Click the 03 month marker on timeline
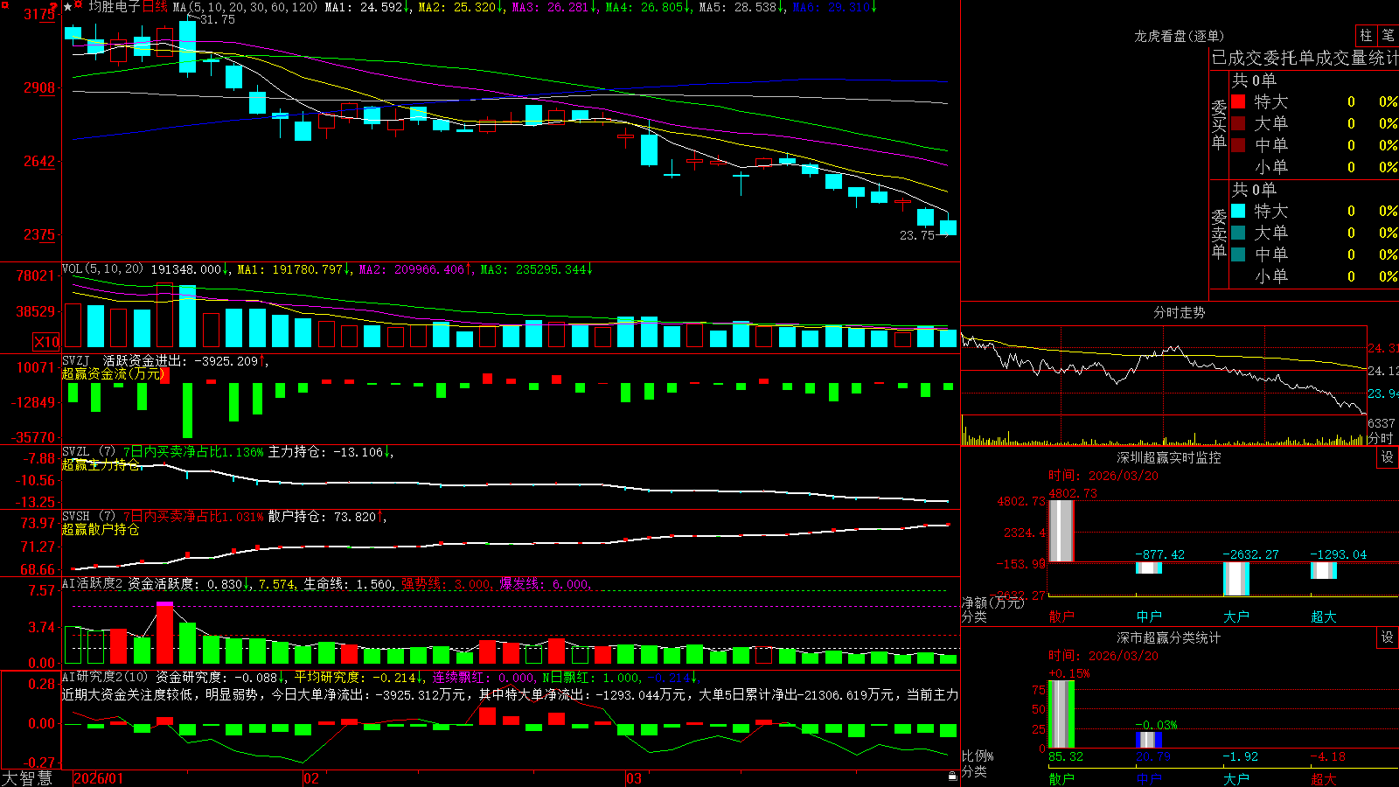The height and width of the screenshot is (787, 1399). (x=634, y=778)
